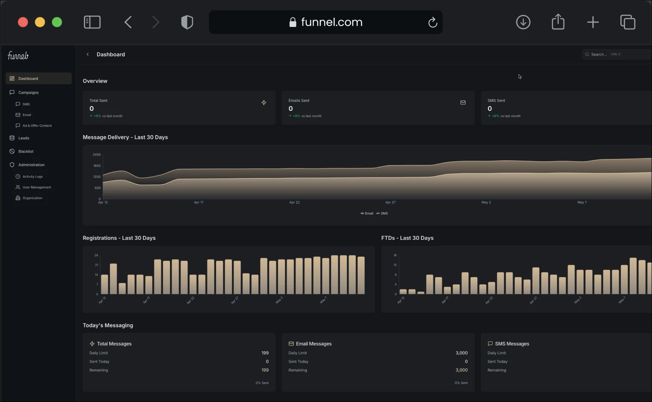Viewport: 652px width, 402px height.
Task: Open User Management in the sidebar
Action: coord(36,187)
